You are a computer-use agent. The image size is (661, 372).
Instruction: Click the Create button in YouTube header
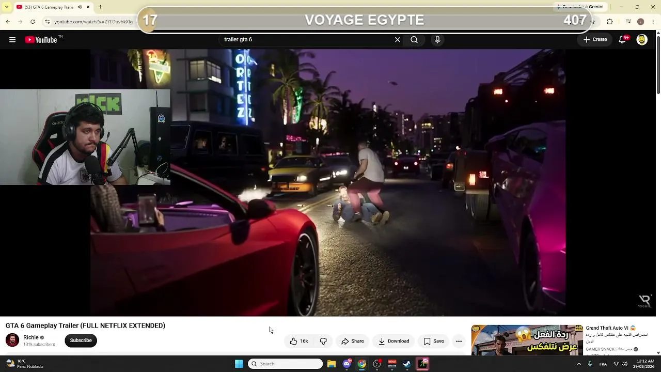point(595,40)
